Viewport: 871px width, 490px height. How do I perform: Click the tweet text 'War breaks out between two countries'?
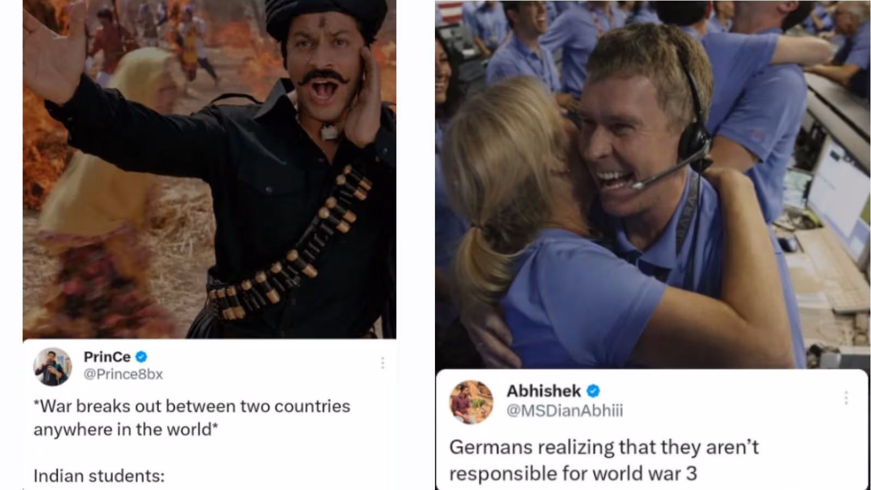click(x=192, y=406)
